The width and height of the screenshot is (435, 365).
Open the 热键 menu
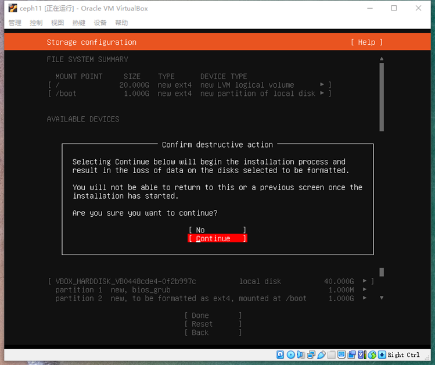(79, 23)
